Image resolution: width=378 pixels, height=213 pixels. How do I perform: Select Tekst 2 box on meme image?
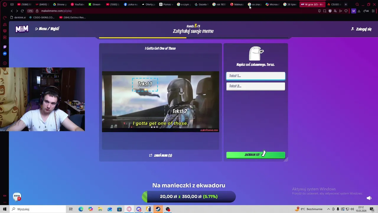(x=180, y=111)
